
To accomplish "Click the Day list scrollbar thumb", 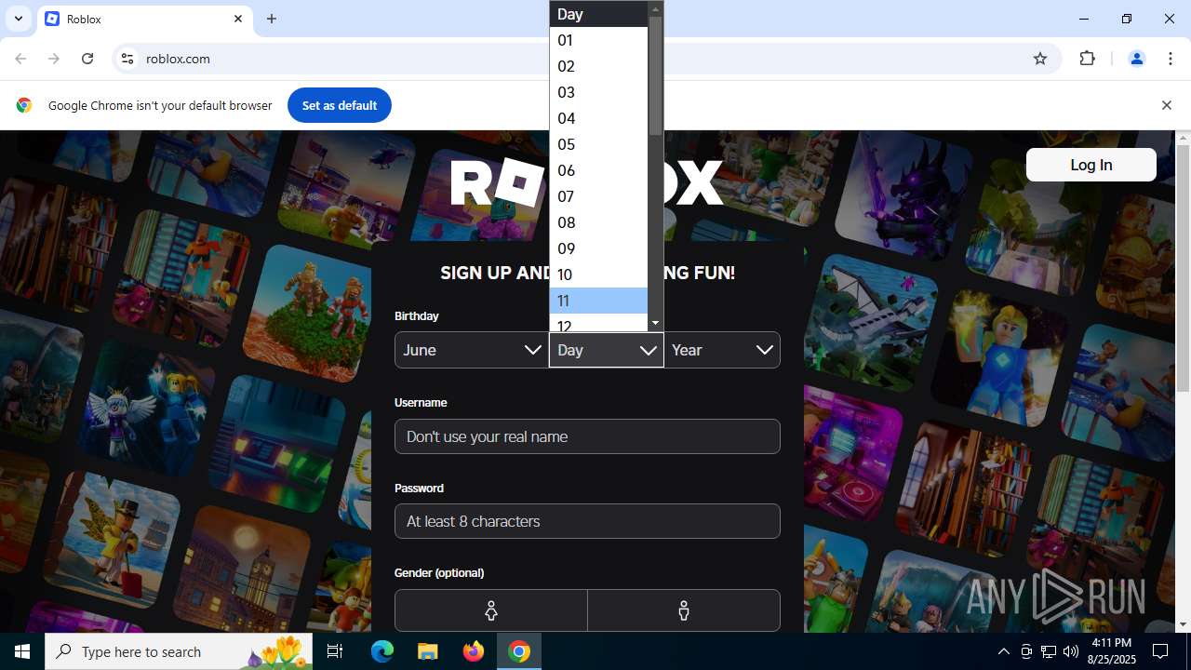I will click(655, 75).
